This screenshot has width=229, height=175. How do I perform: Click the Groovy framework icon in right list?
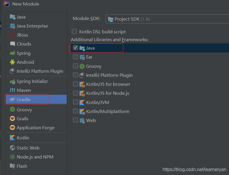(82, 66)
